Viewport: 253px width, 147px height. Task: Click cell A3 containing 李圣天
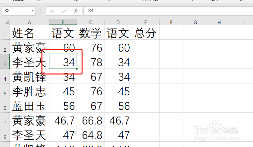30,62
